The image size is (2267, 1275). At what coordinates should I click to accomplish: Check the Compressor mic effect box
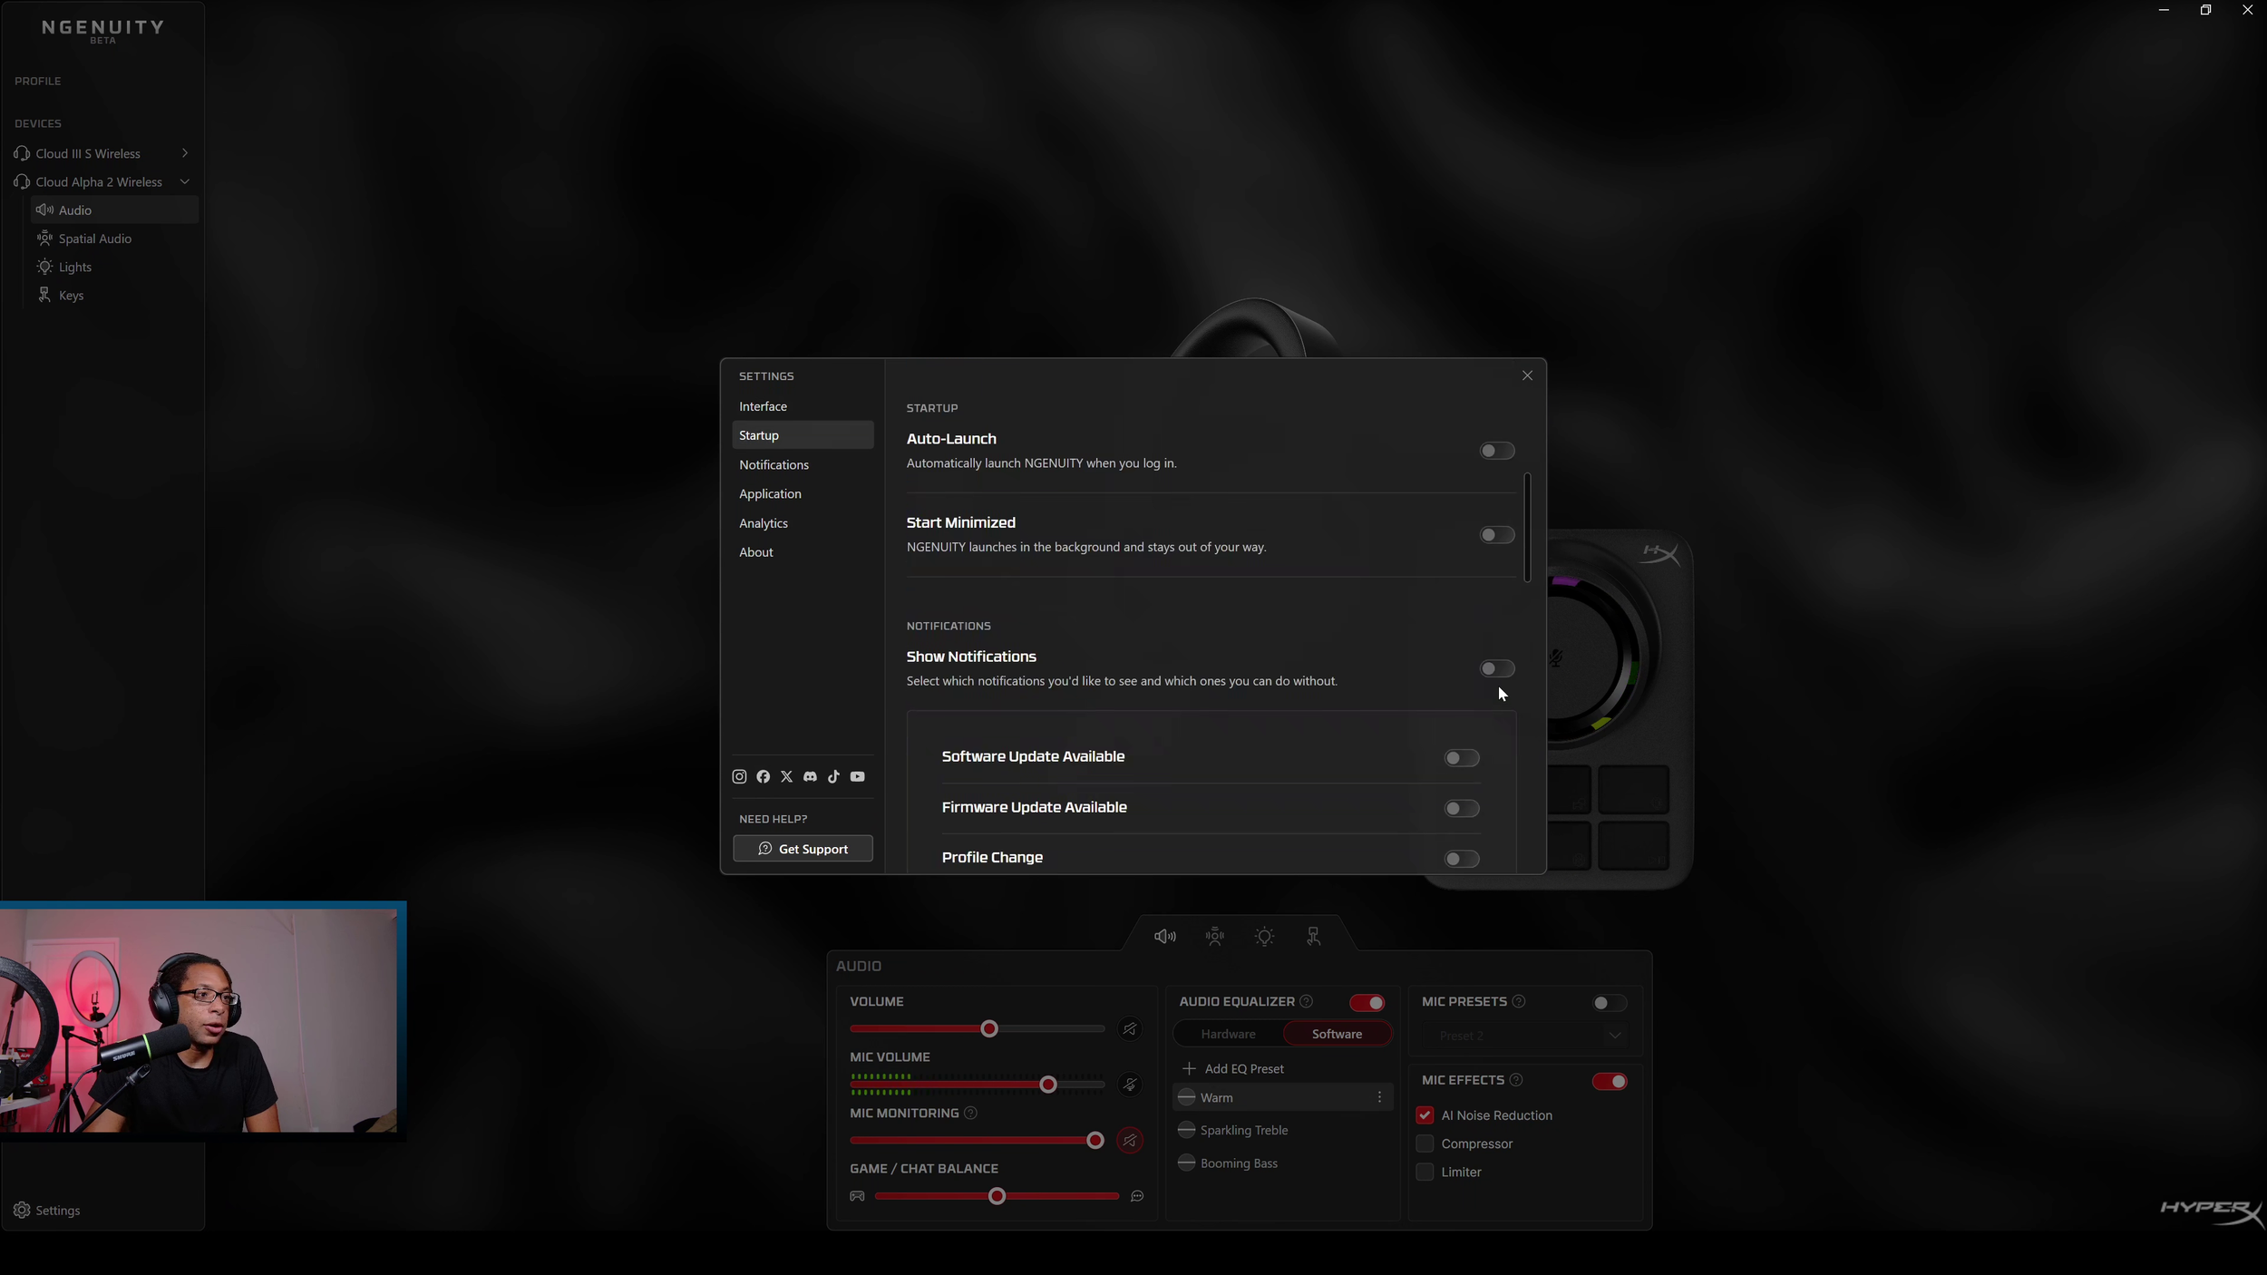tap(1425, 1144)
